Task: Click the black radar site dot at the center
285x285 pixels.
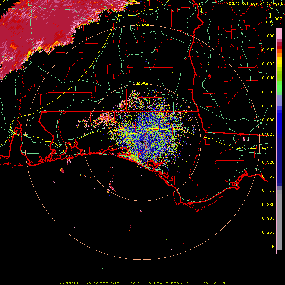Action: coord(142,142)
